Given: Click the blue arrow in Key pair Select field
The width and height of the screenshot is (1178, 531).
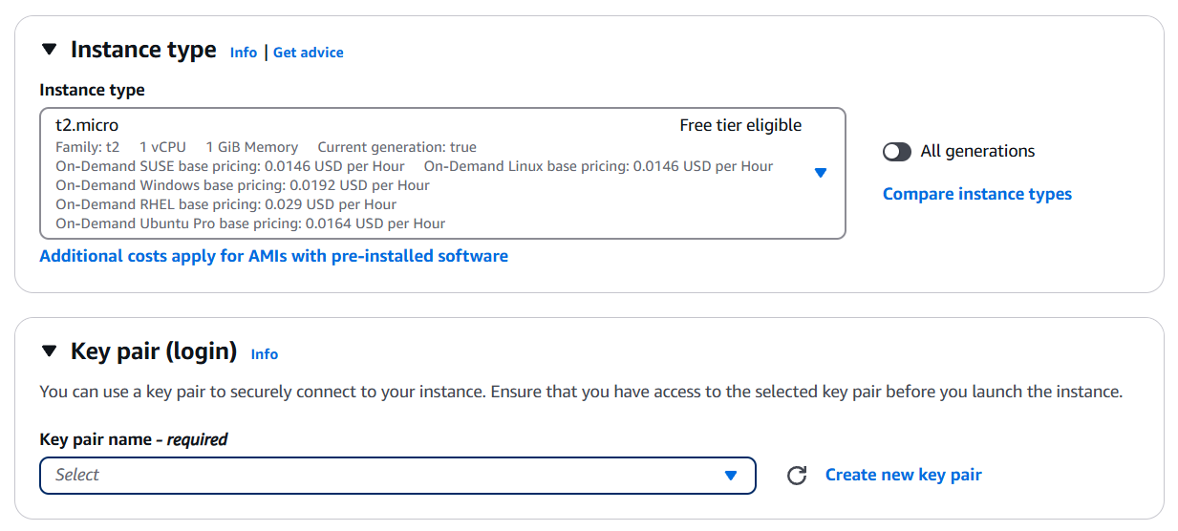Looking at the screenshot, I should [731, 476].
